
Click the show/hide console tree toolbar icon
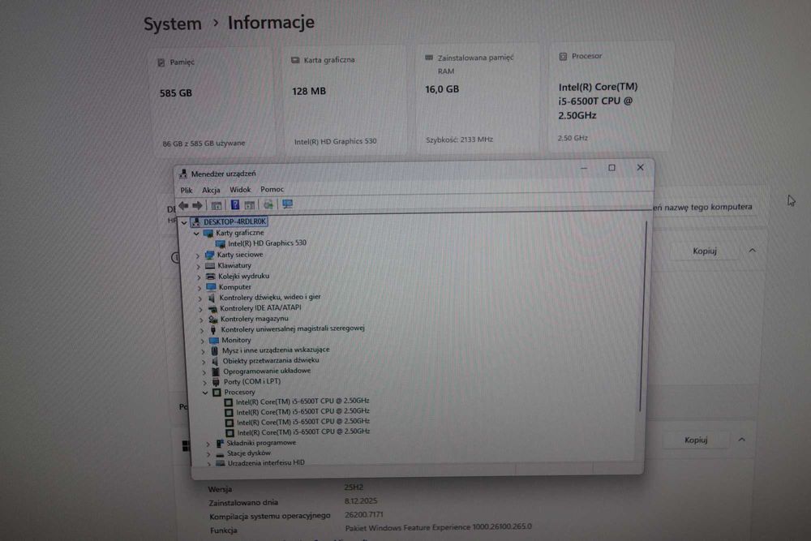point(217,205)
